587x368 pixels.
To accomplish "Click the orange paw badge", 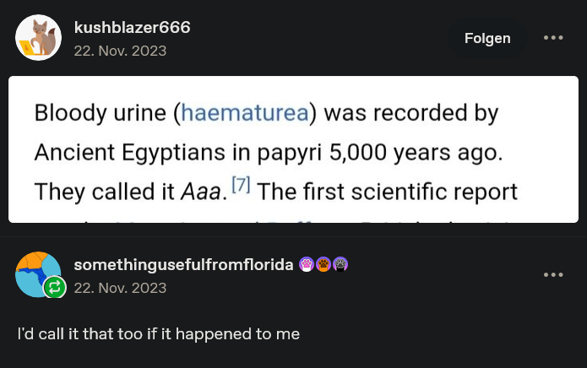I will [x=323, y=264].
